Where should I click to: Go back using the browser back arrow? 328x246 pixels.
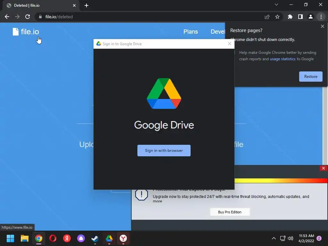pos(7,17)
